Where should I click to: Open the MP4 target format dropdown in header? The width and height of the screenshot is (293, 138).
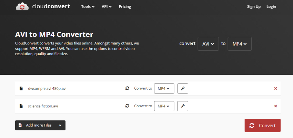(240, 44)
